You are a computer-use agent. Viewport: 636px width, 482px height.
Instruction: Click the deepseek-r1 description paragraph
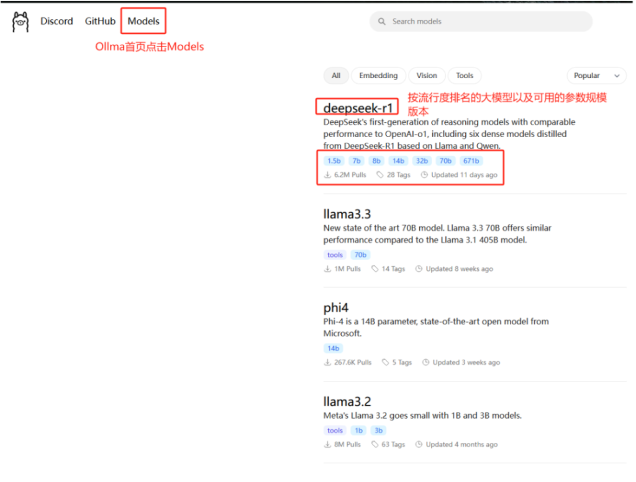(450, 134)
